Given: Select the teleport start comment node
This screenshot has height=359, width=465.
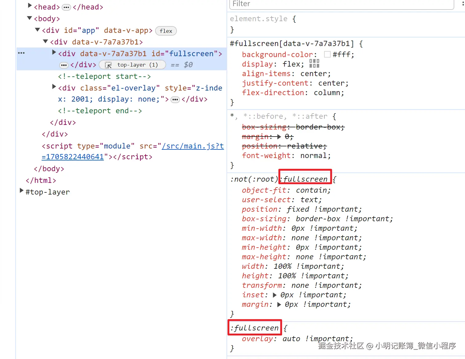Looking at the screenshot, I should (105, 76).
